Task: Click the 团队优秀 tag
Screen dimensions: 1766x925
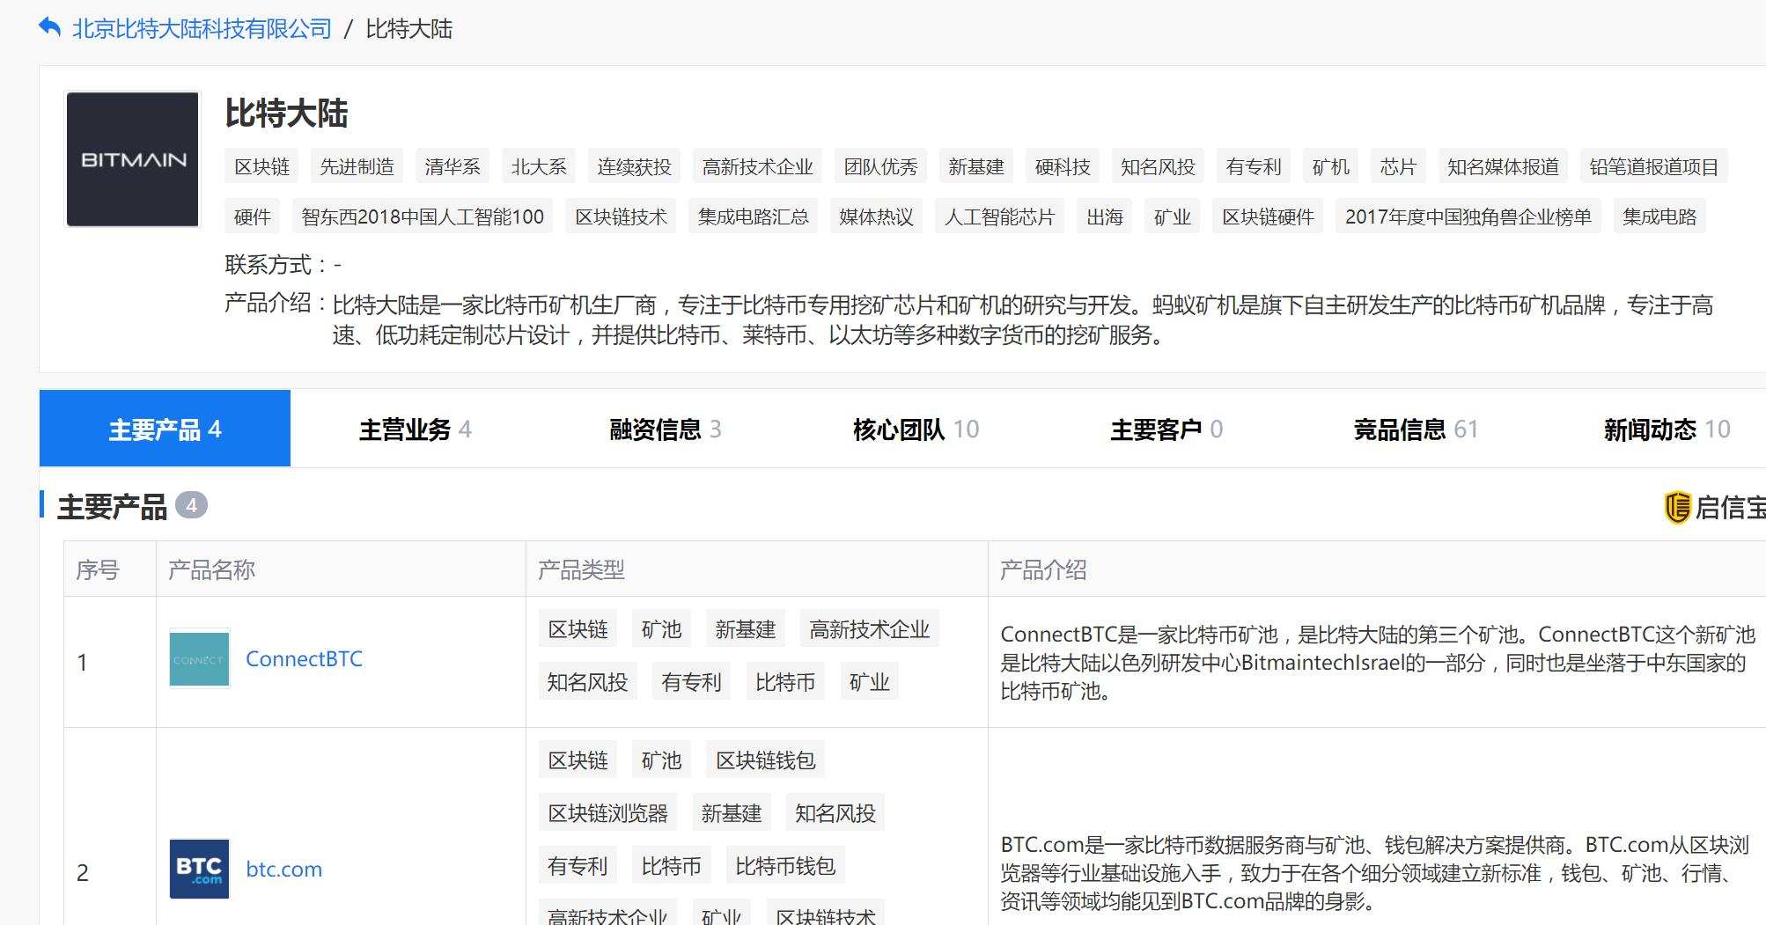Action: coord(880,166)
